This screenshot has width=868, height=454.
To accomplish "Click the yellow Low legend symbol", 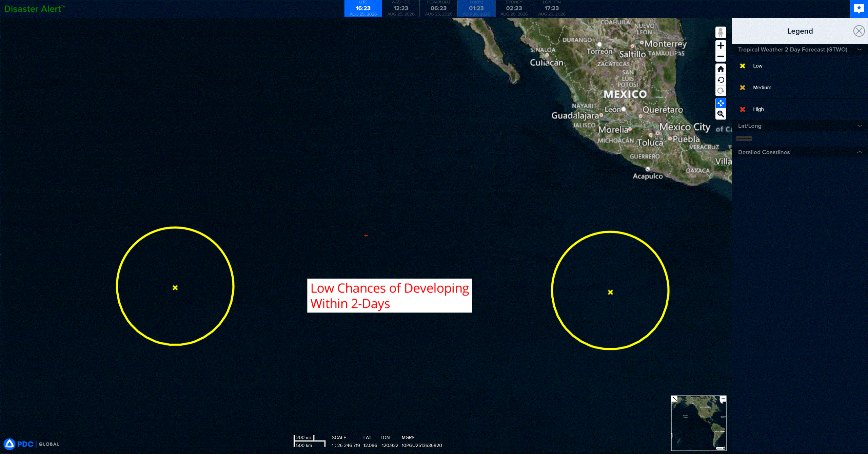I will [x=743, y=66].
